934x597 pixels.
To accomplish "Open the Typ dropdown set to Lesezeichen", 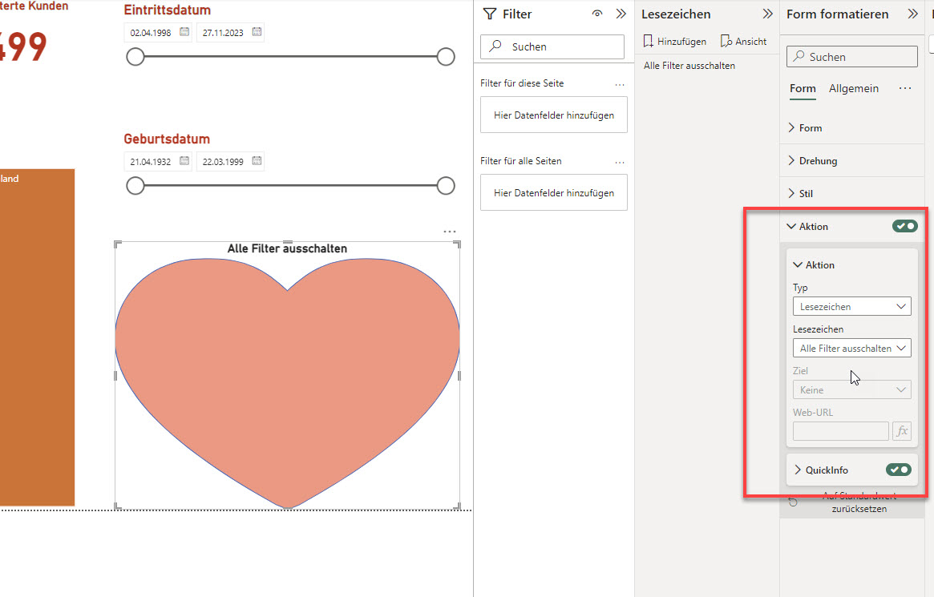I will 851,306.
